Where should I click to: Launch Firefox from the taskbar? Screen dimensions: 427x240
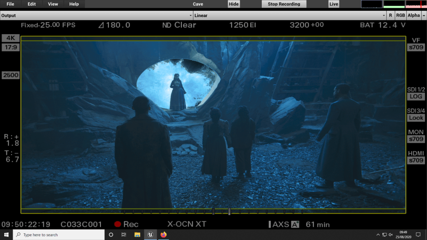163,235
